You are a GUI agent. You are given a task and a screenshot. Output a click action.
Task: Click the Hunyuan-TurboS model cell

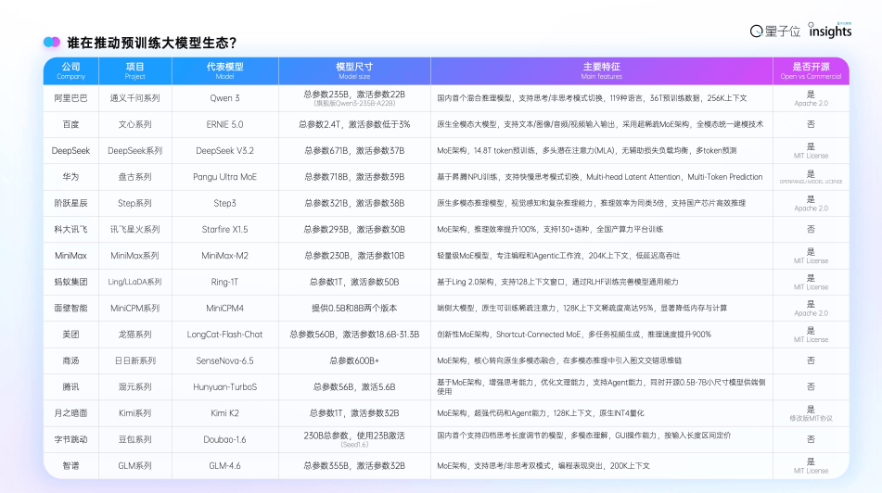[x=224, y=386]
